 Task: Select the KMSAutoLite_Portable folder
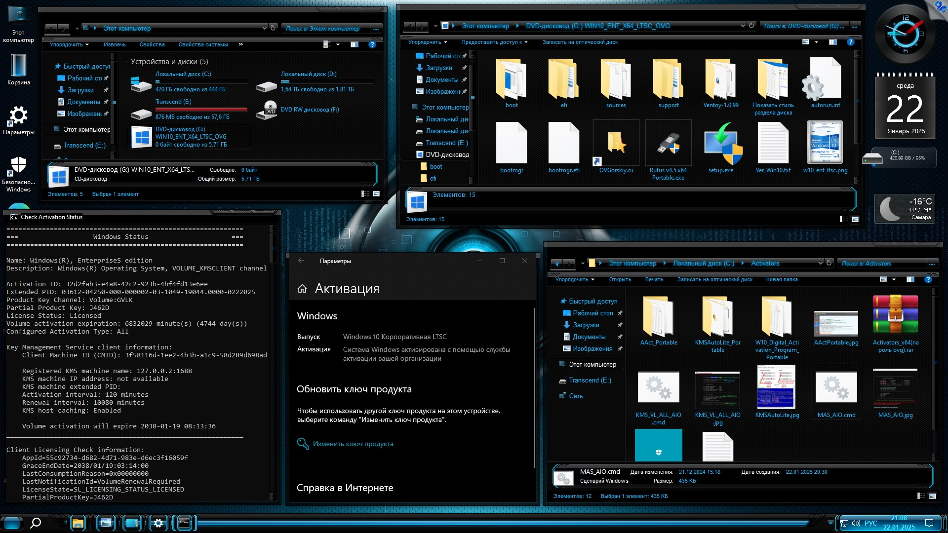[717, 316]
